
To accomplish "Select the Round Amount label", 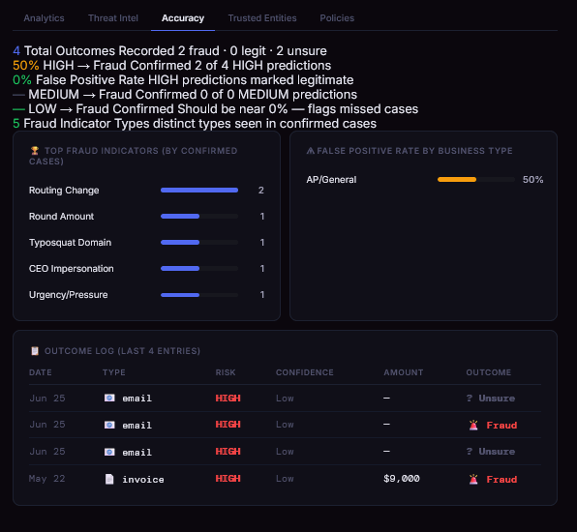I will [61, 216].
